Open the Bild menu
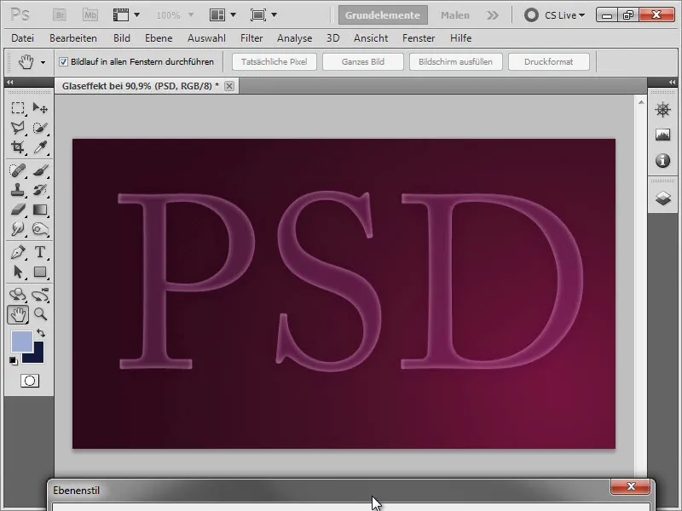 [x=122, y=38]
